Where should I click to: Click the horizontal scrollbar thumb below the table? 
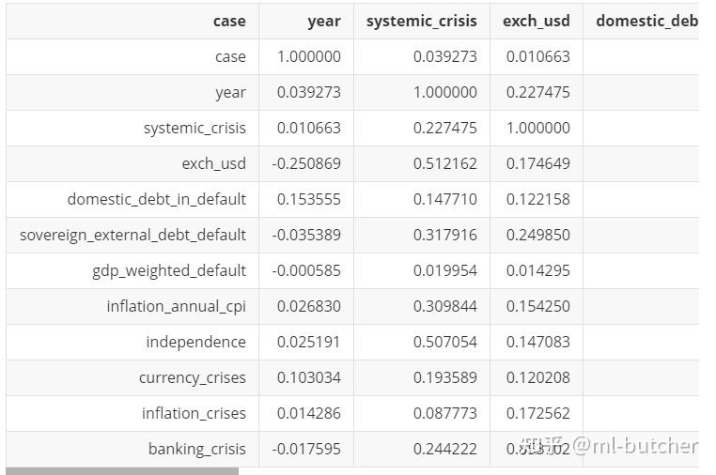(122, 470)
